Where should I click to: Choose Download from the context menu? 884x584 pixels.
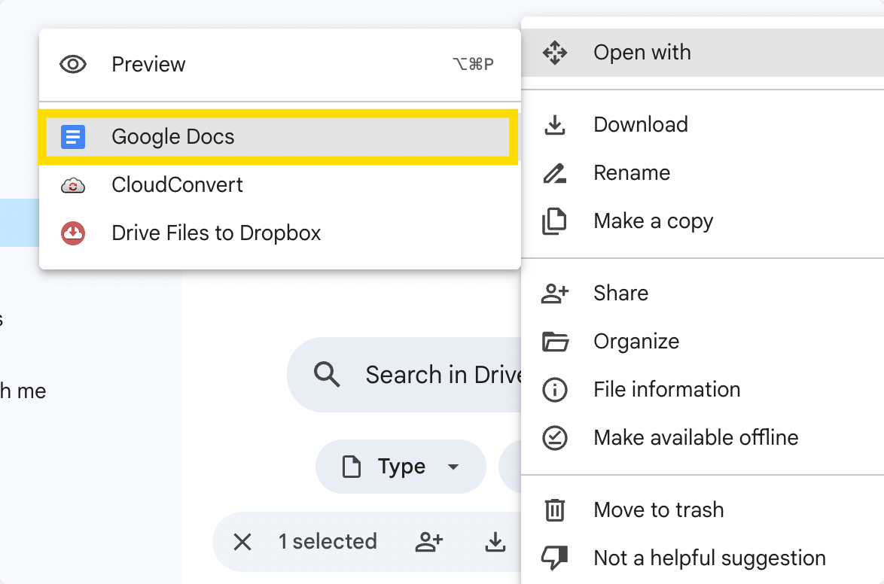pos(703,125)
